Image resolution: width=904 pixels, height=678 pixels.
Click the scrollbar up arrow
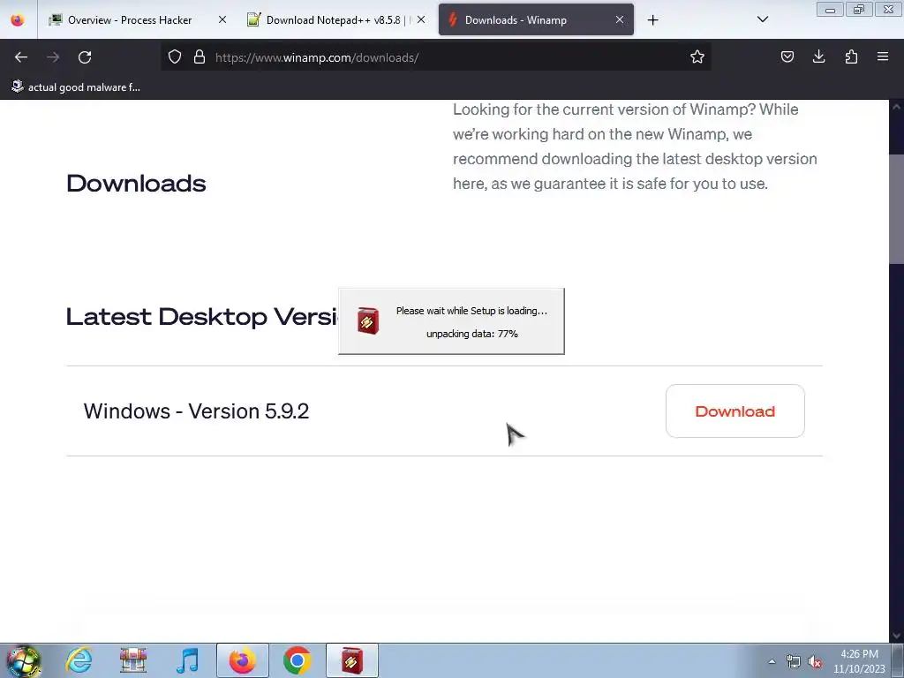point(896,106)
